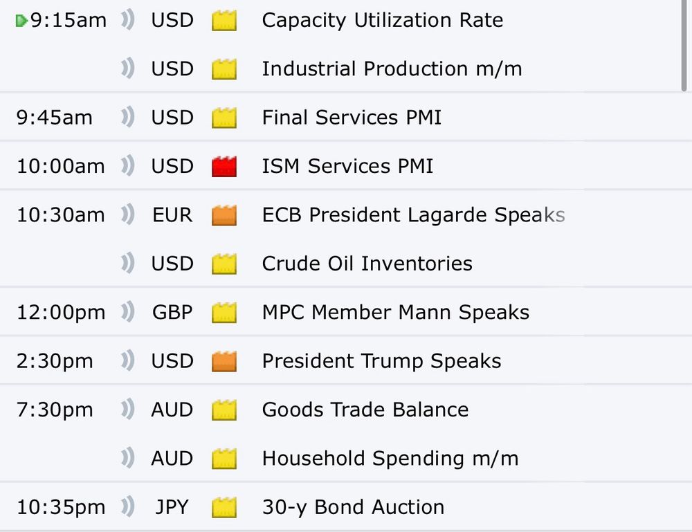The height and width of the screenshot is (532, 692).
Task: Toggle the sound alert for Goods Trade Balance
Action: 127,410
